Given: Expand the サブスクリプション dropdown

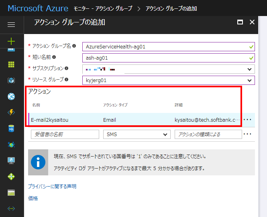Looking at the screenshot, I should 169,69.
